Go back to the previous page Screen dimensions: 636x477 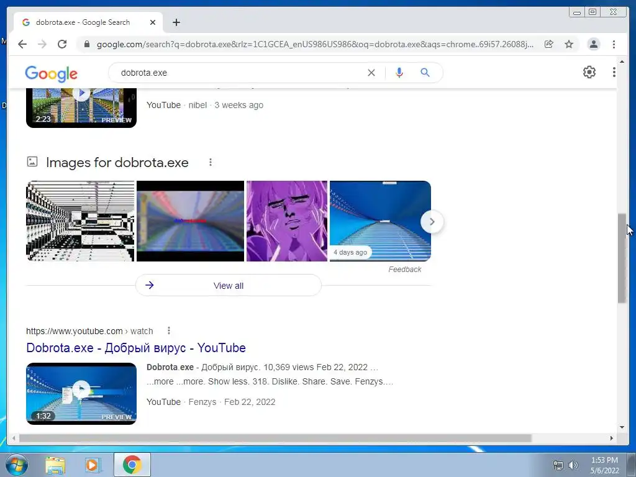[x=22, y=44]
